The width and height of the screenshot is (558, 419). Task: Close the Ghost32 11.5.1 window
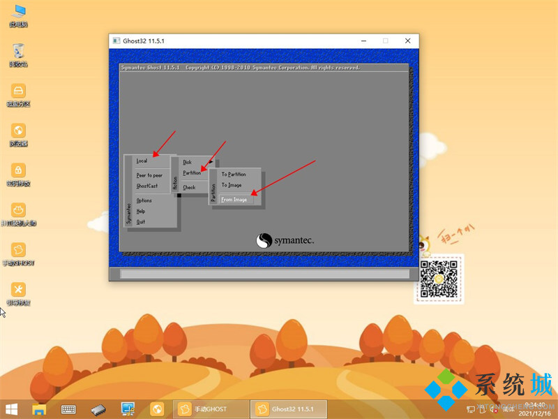(408, 41)
